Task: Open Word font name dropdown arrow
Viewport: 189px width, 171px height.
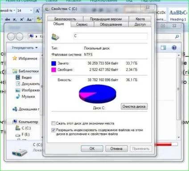Action: point(14,11)
